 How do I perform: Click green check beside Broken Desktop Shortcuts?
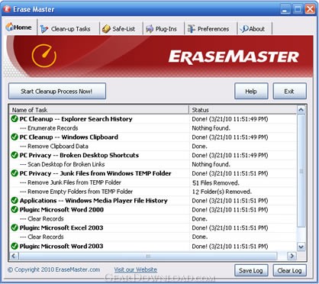[x=14, y=155]
